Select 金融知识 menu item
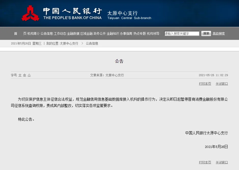 click(x=113, y=33)
